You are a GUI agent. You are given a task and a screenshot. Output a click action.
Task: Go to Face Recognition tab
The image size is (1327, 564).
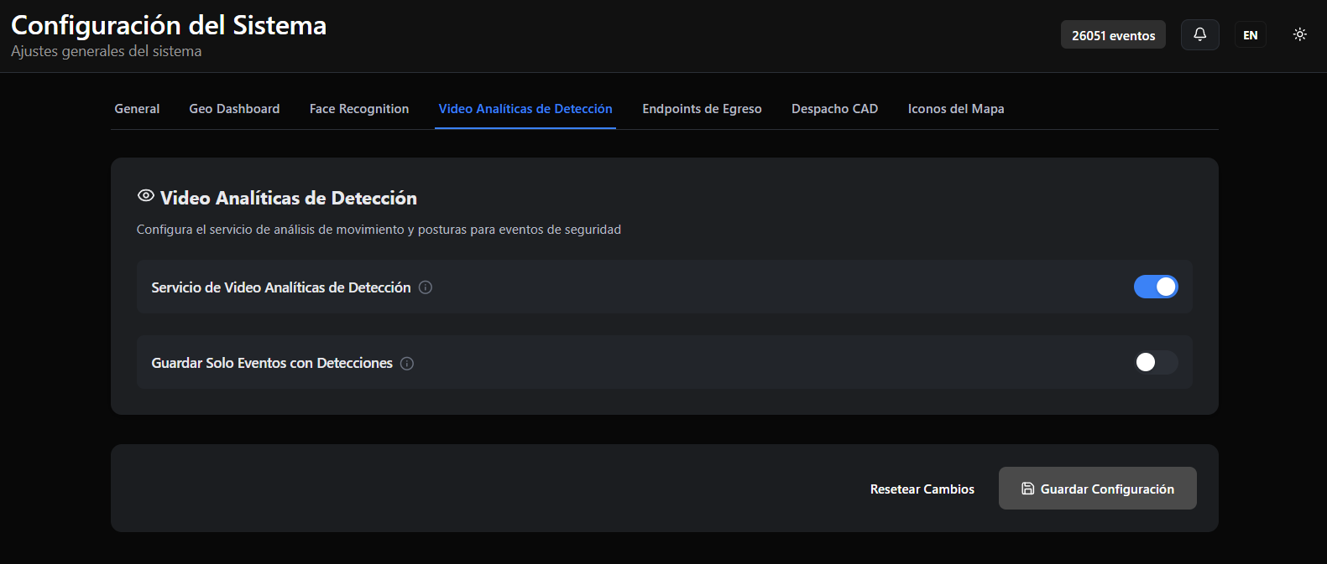(359, 109)
